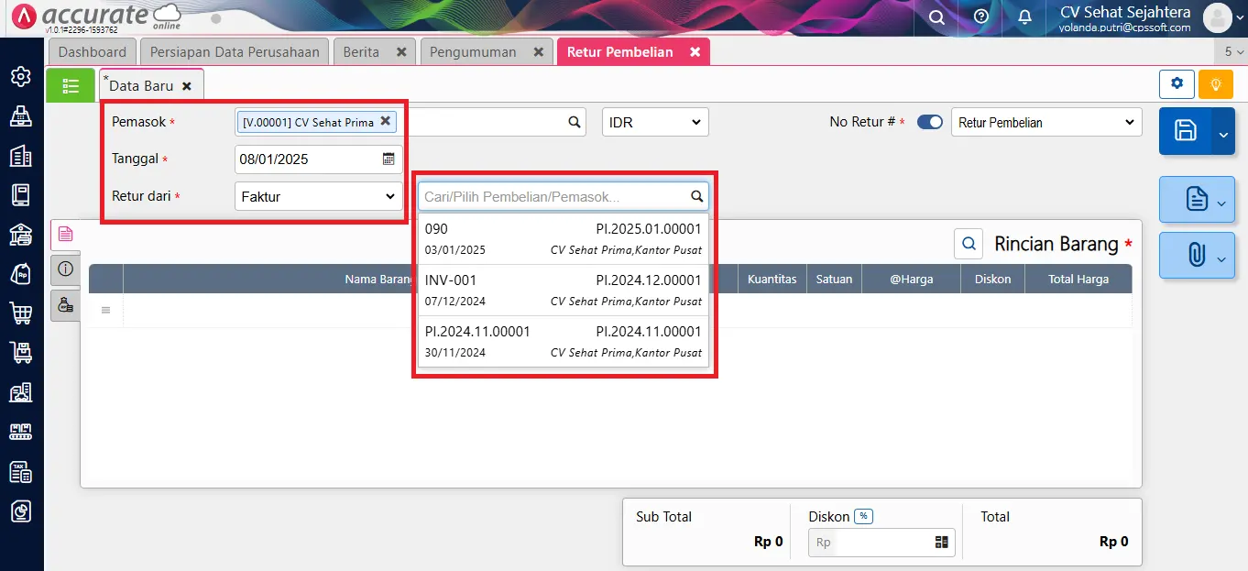Screen dimensions: 1248x571
Task: Click the magnifier in the invoice search box
Action: coord(696,196)
